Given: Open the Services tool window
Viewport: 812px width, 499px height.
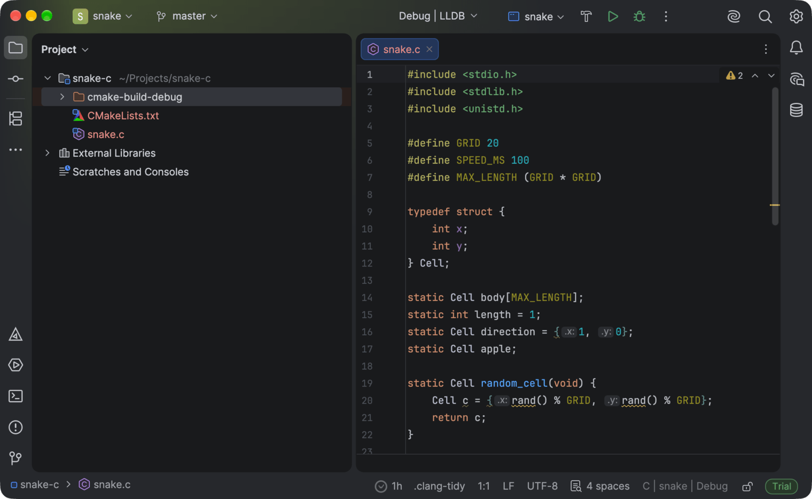Looking at the screenshot, I should click(15, 365).
